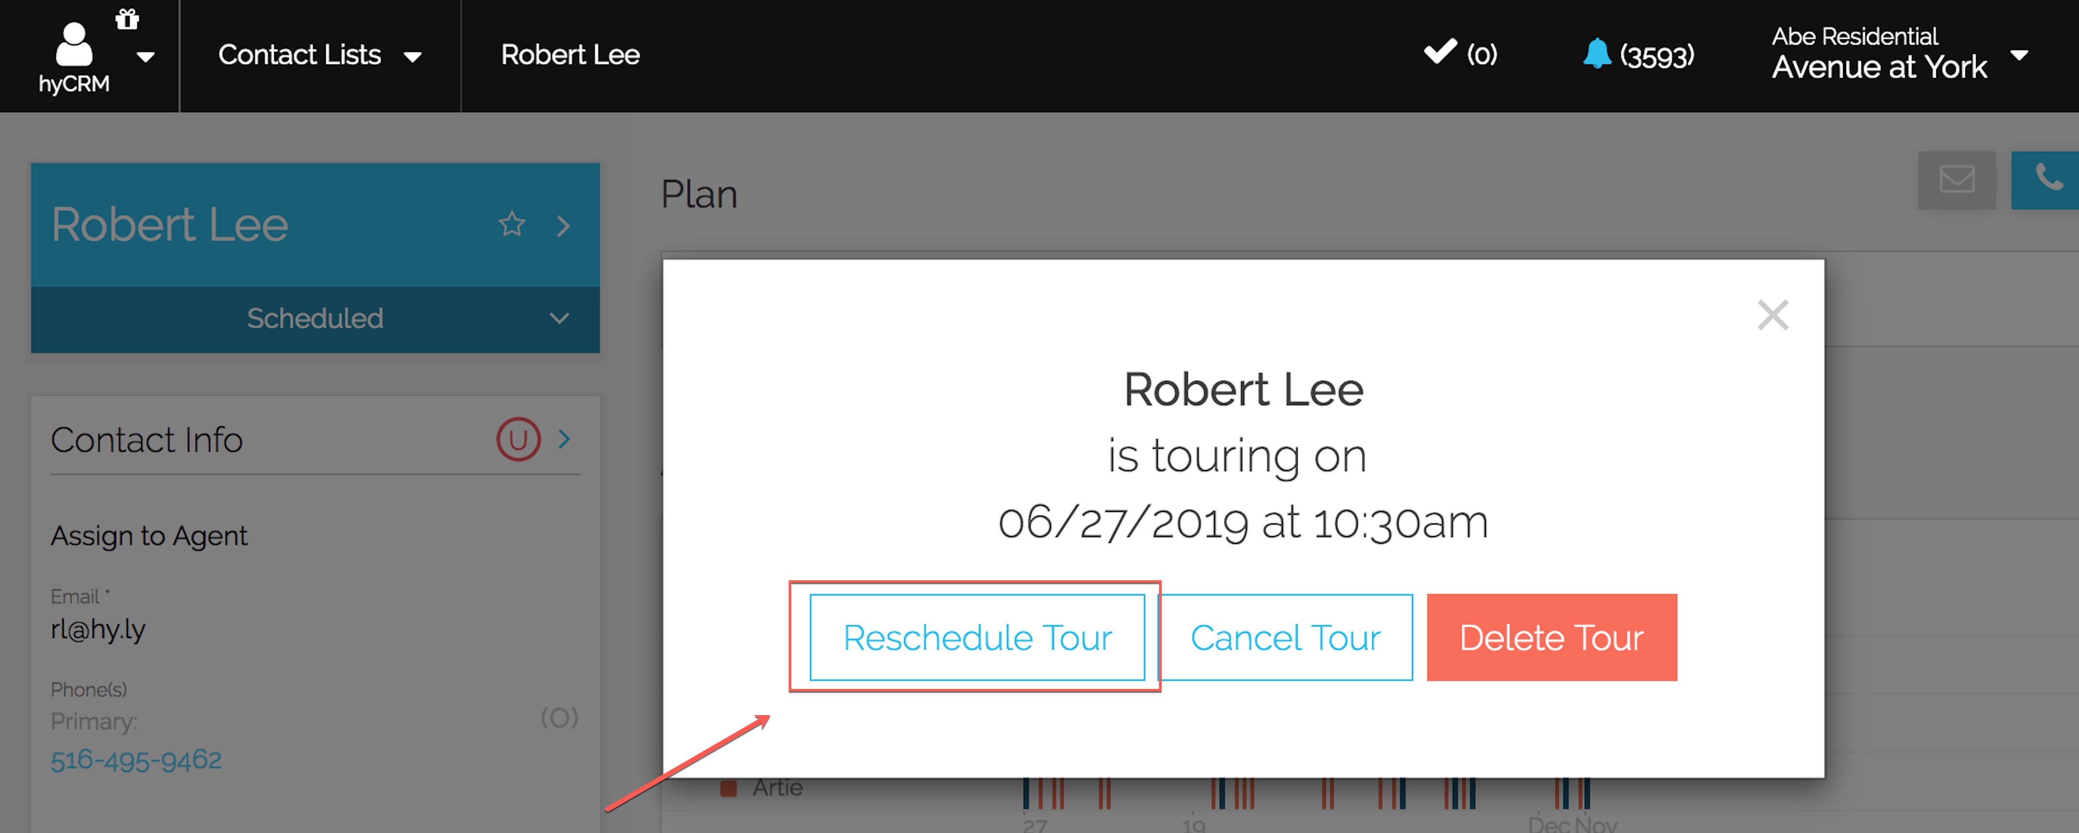
Task: Open Avenue at York property dropdown
Action: 2018,56
